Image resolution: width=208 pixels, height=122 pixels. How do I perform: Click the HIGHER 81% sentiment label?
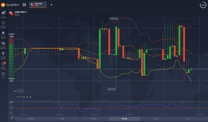pos(11,80)
